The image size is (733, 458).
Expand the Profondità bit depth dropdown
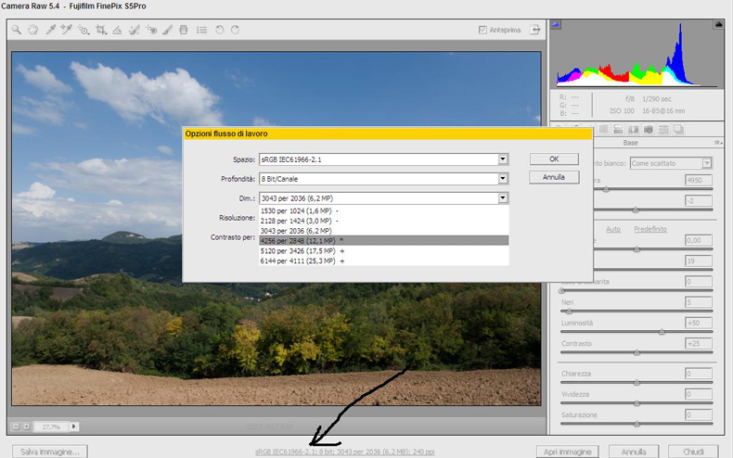[x=503, y=179]
